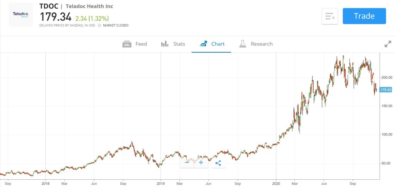395x187 pixels.
Task: Click the Teladoc Health logo
Action: point(21,15)
